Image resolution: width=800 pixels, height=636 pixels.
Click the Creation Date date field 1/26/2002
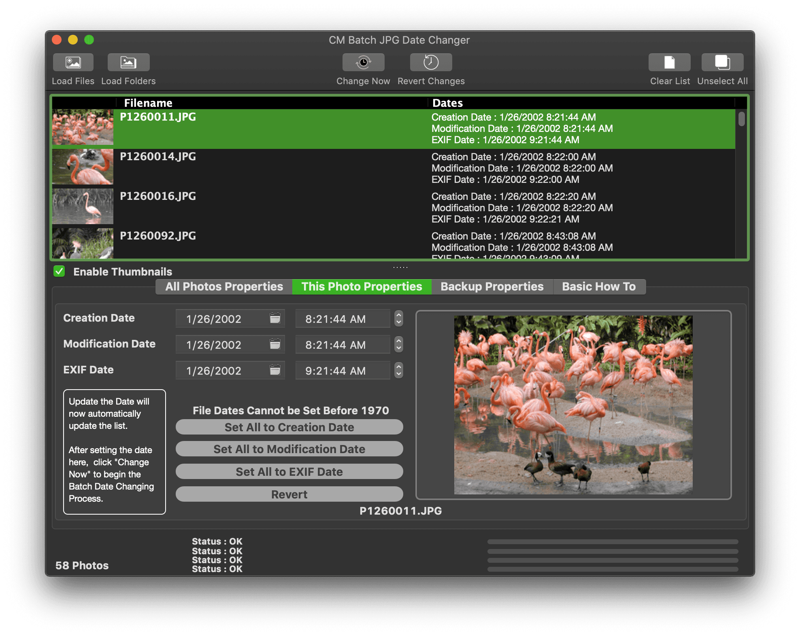[230, 319]
